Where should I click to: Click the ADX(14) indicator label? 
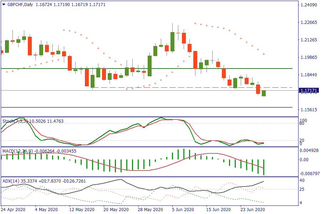[x=11, y=181]
